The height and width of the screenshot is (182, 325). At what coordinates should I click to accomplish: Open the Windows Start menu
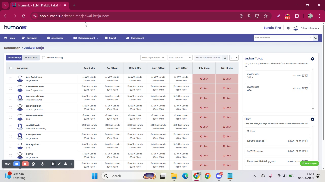95,176
